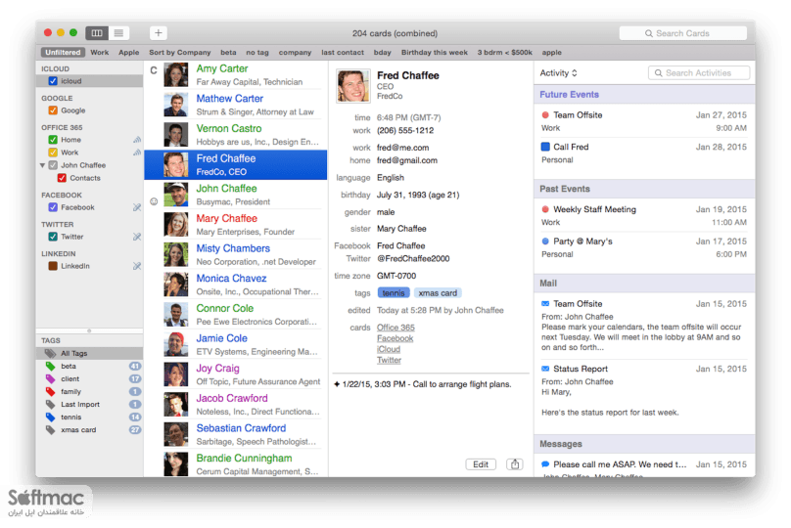Viewport: 791px width, 528px height.
Task: Add a new card with plus button
Action: coord(159,32)
